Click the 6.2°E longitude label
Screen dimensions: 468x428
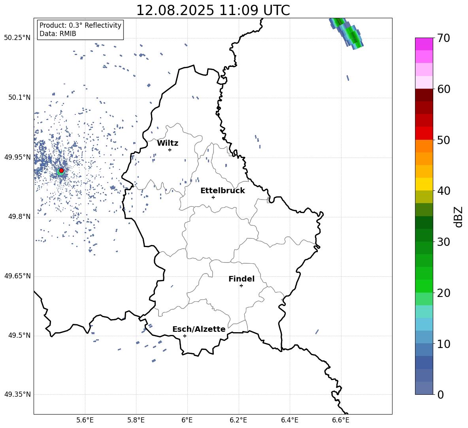238,420
